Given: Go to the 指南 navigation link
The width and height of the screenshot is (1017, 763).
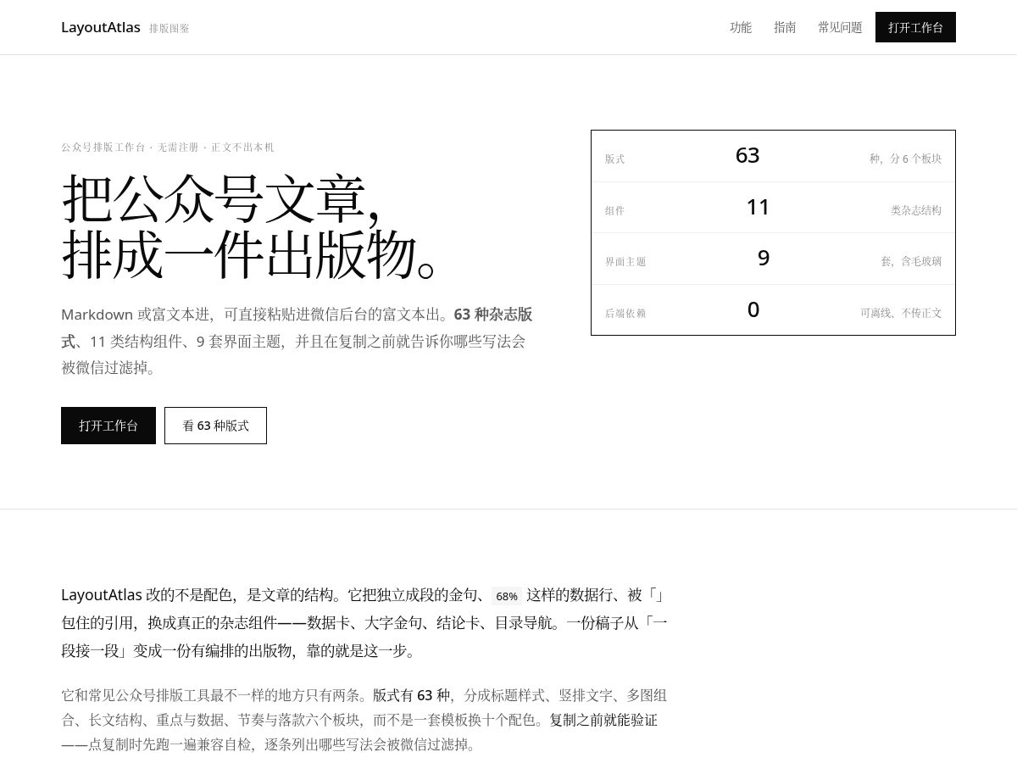Looking at the screenshot, I should [785, 27].
